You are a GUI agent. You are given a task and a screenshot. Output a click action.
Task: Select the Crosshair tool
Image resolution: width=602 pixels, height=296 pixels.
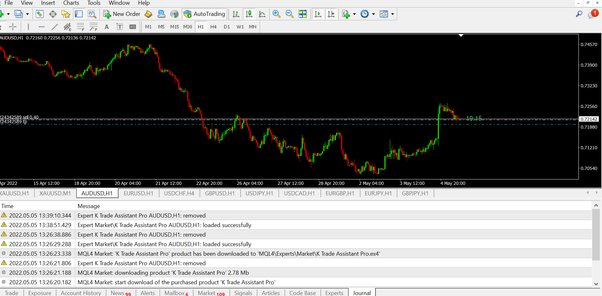point(13,27)
